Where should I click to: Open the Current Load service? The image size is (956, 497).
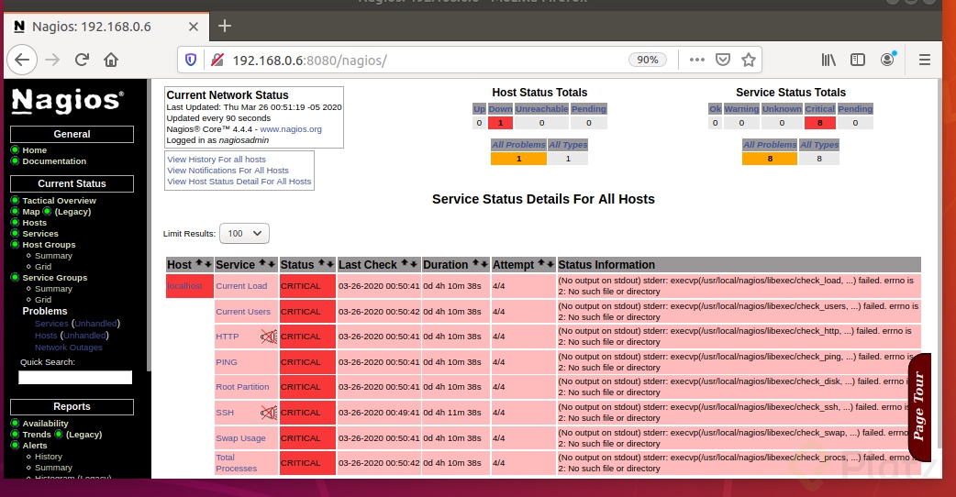click(241, 286)
